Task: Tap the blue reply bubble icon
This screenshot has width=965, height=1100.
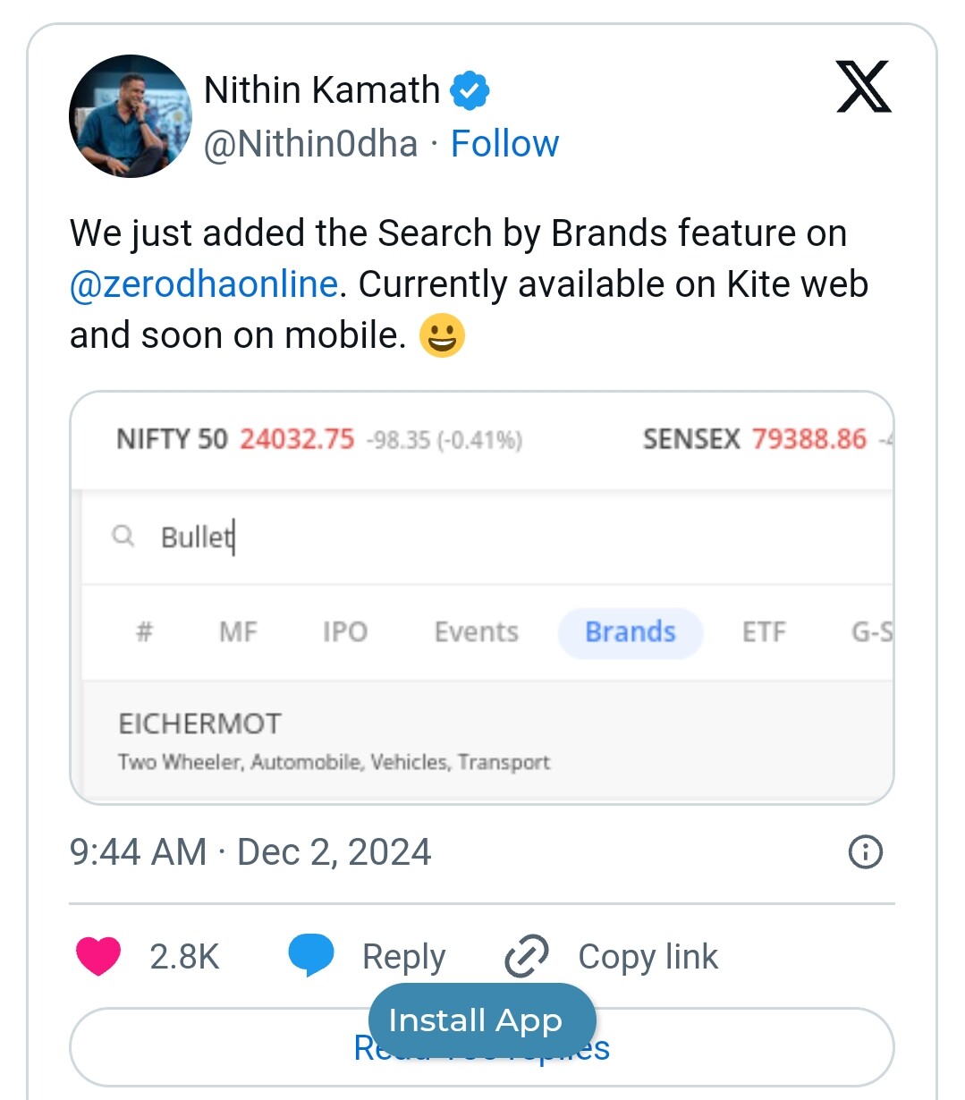Action: pyautogui.click(x=311, y=955)
